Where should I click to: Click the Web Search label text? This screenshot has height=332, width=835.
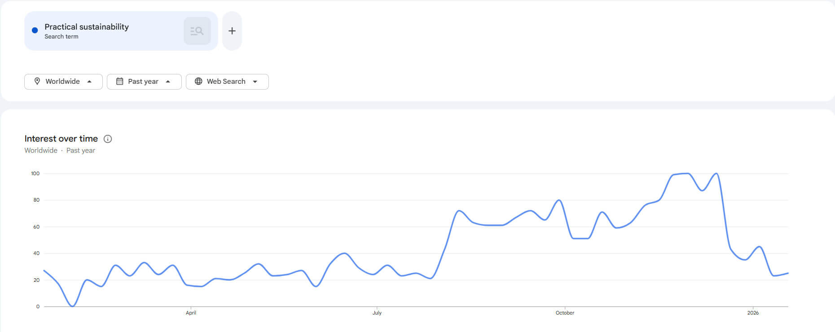pyautogui.click(x=226, y=81)
